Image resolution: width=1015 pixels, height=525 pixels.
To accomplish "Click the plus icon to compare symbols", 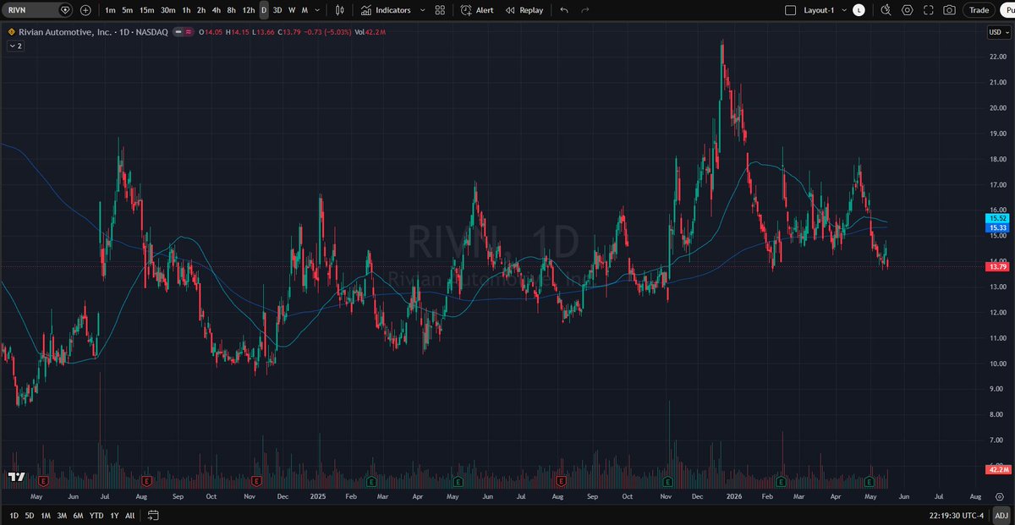I will click(85, 10).
